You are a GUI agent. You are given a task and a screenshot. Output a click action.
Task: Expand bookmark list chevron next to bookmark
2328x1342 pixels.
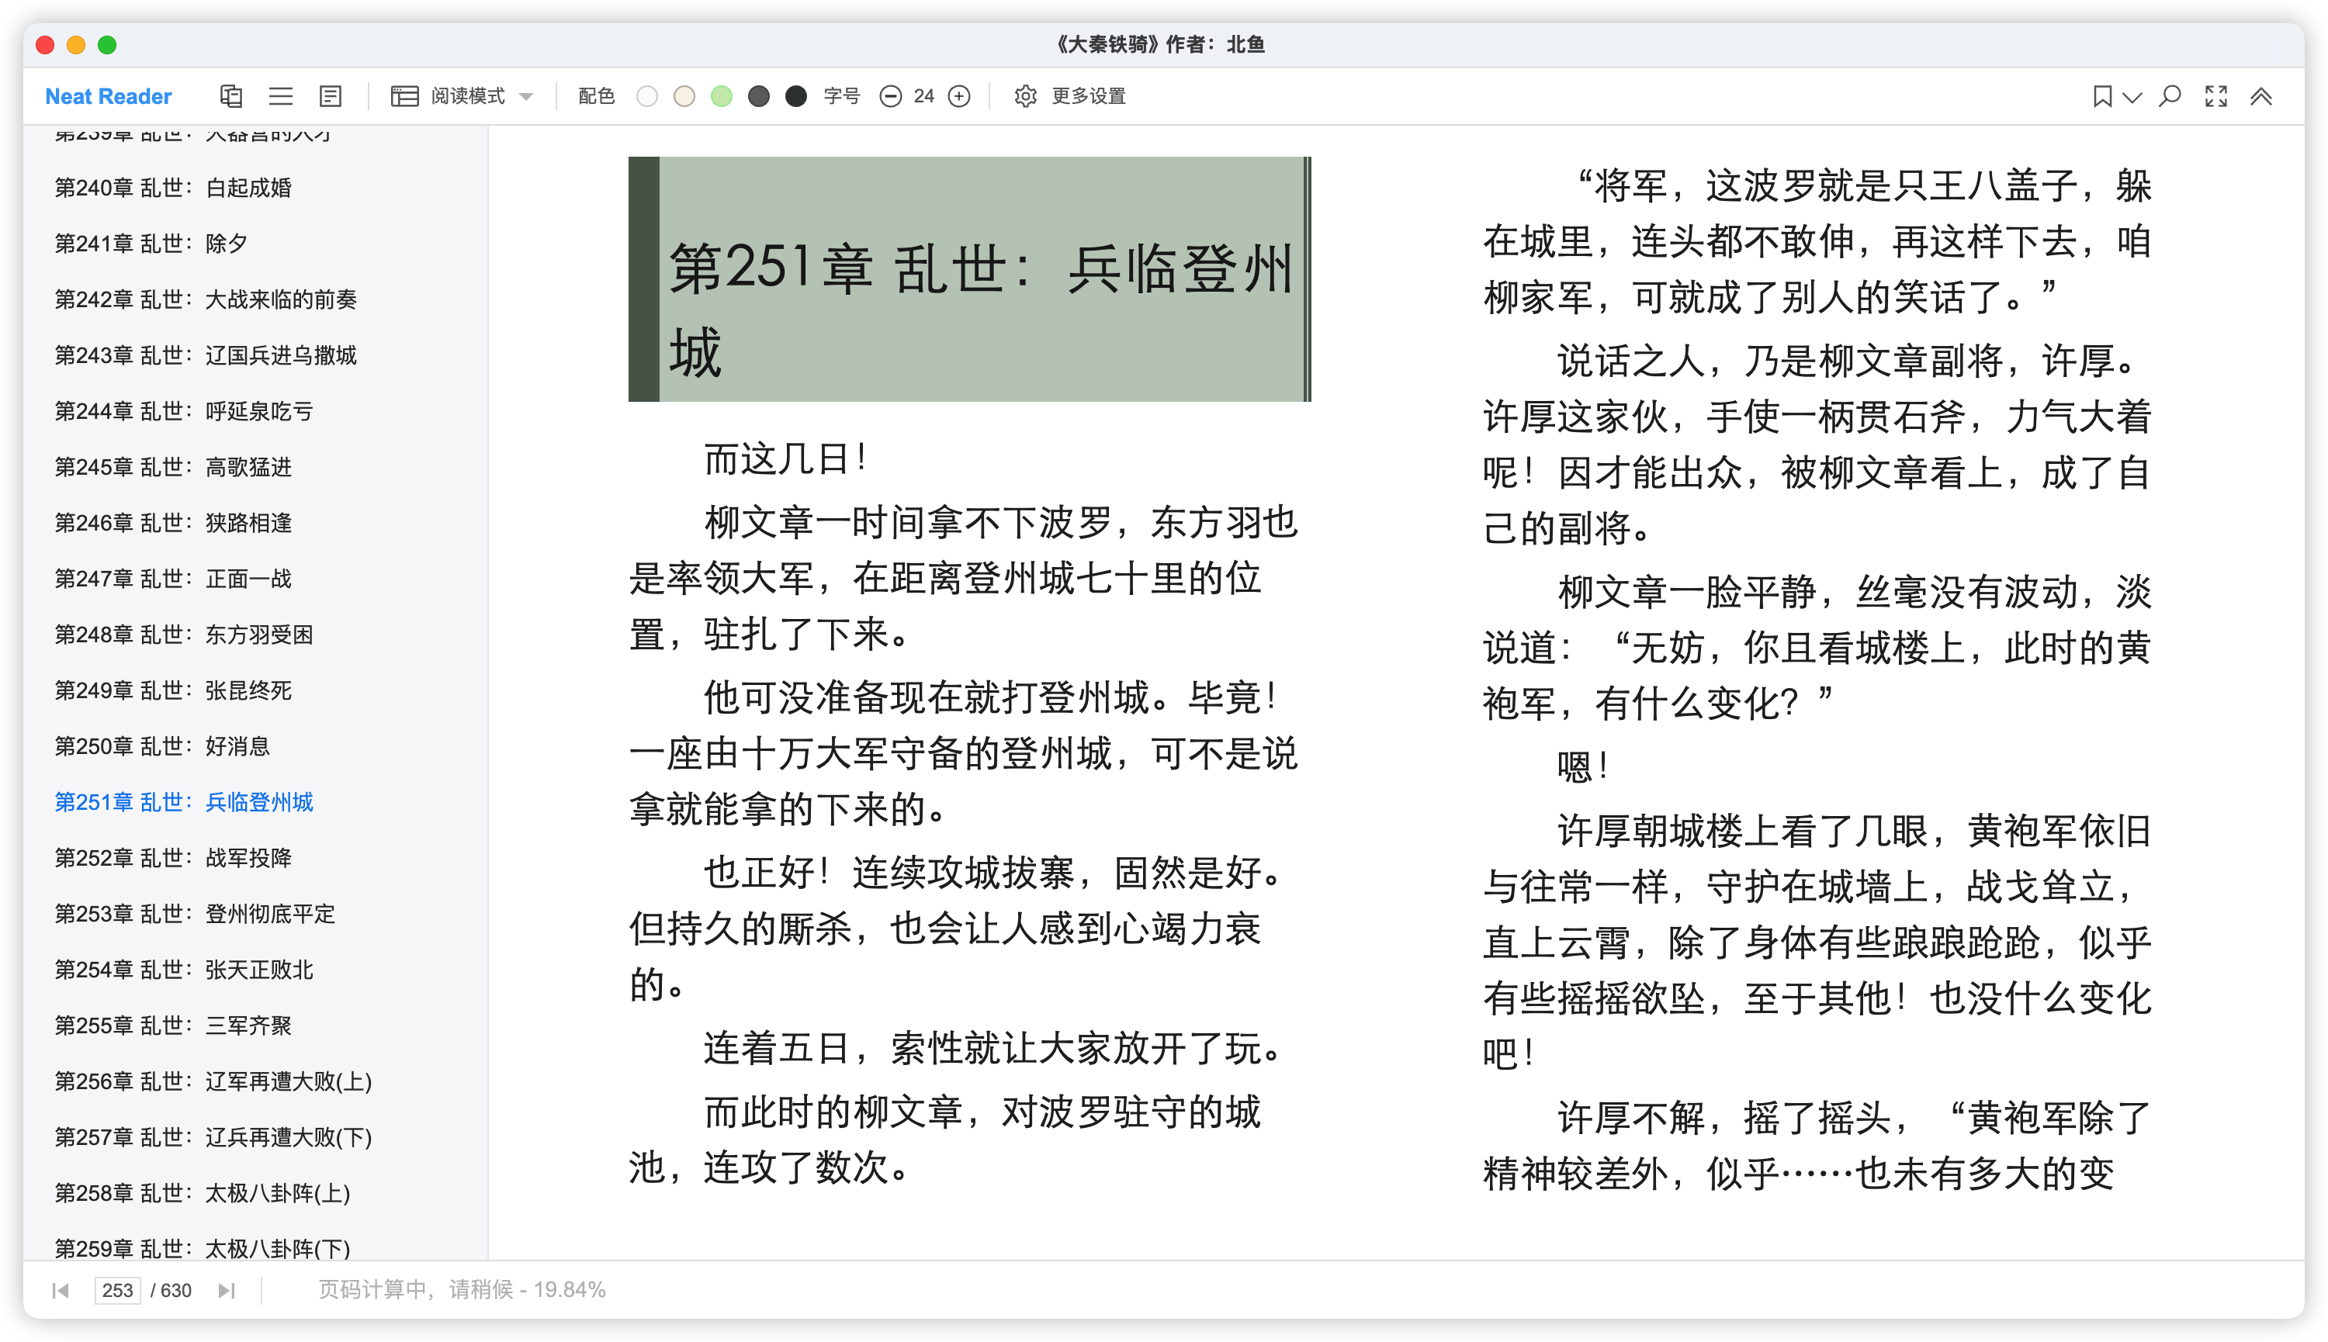click(x=2132, y=96)
